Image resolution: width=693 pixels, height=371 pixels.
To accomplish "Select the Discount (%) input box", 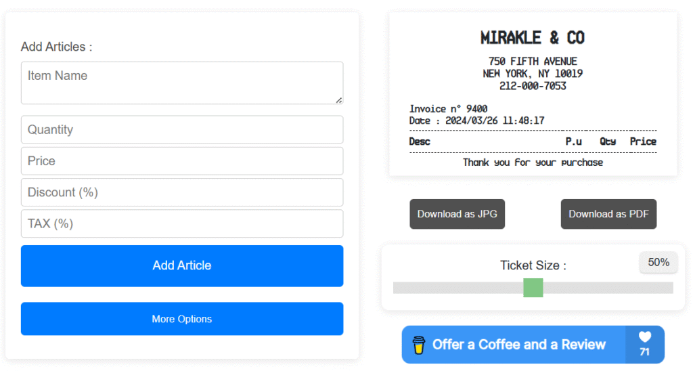I will (182, 192).
